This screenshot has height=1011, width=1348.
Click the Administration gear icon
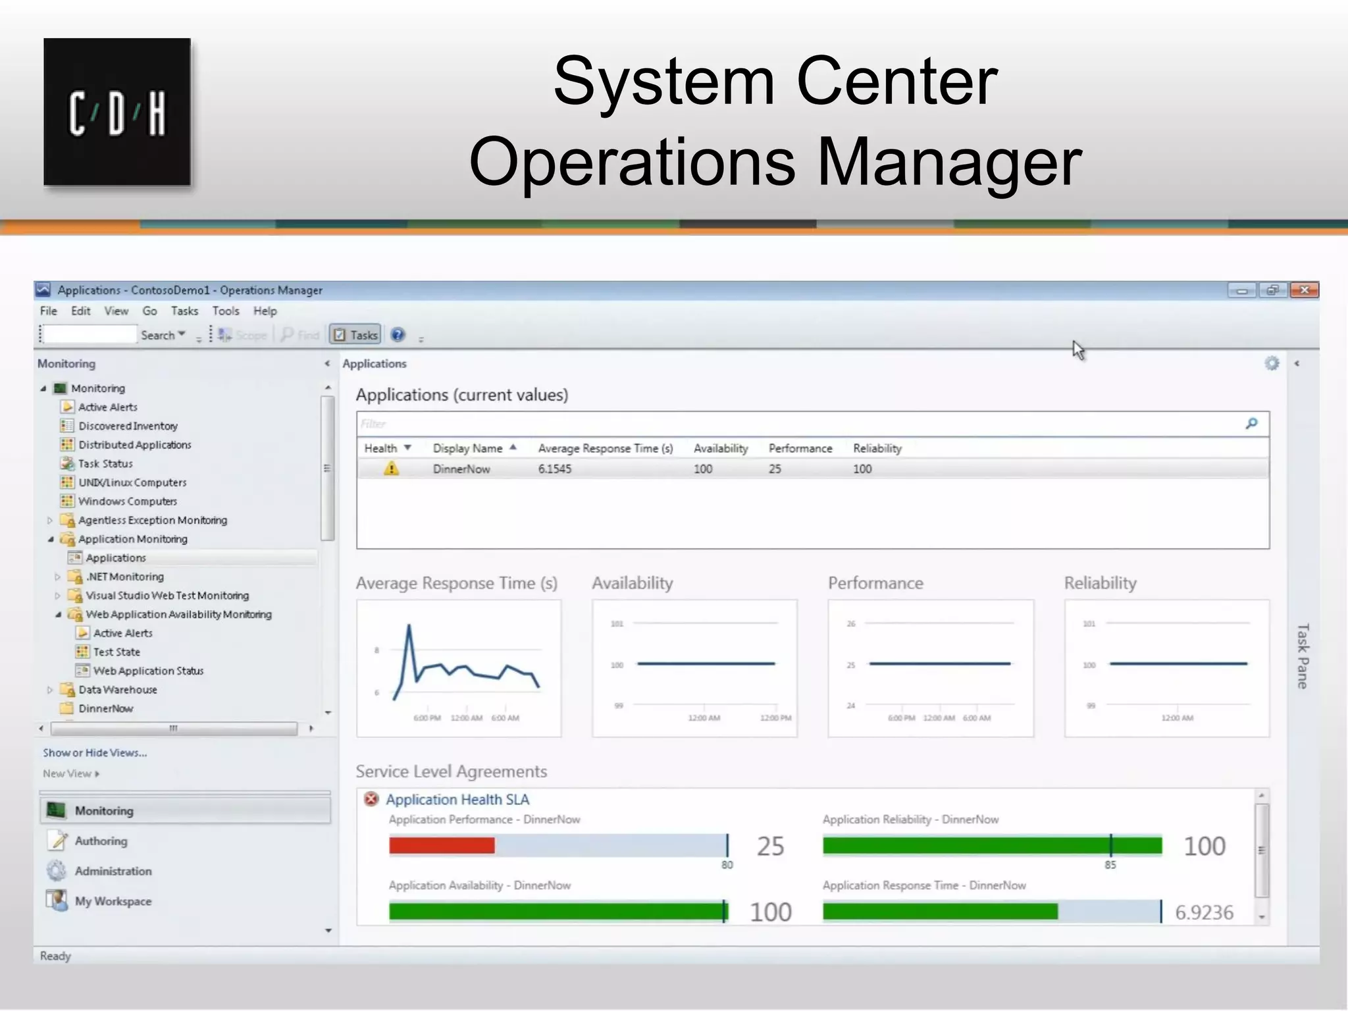click(x=57, y=871)
